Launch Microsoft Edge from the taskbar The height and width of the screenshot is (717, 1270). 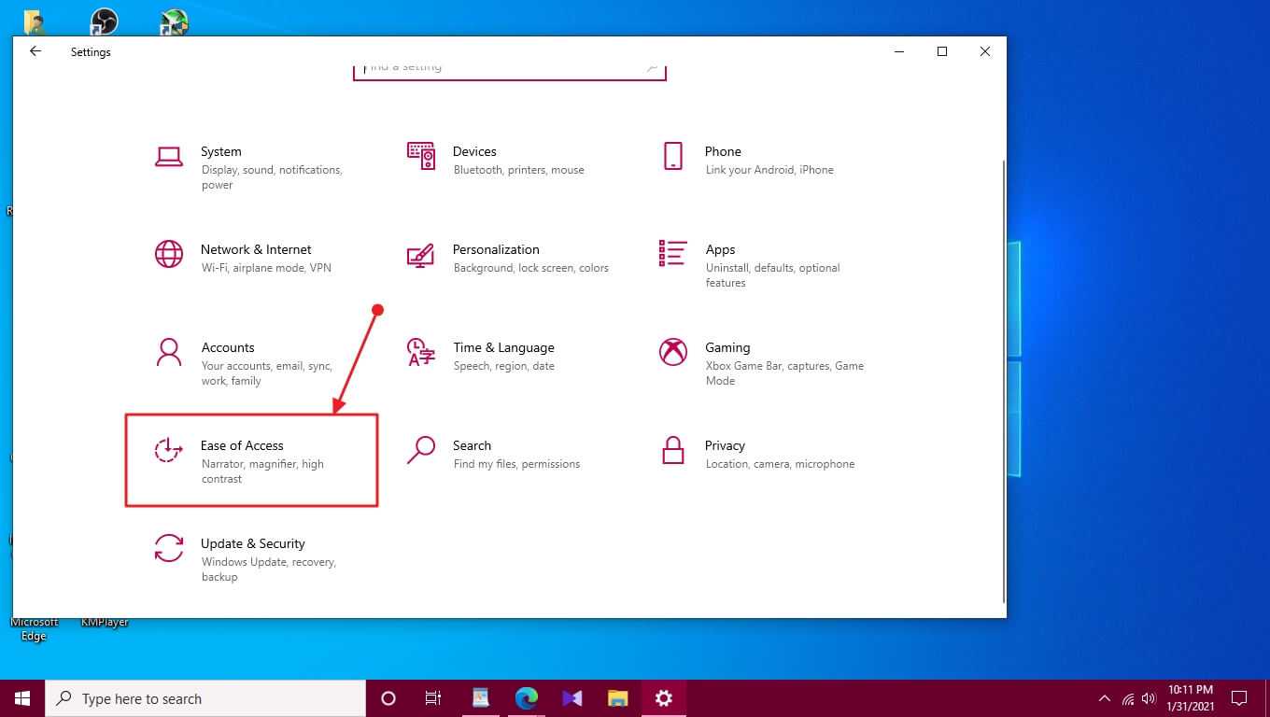coord(527,698)
